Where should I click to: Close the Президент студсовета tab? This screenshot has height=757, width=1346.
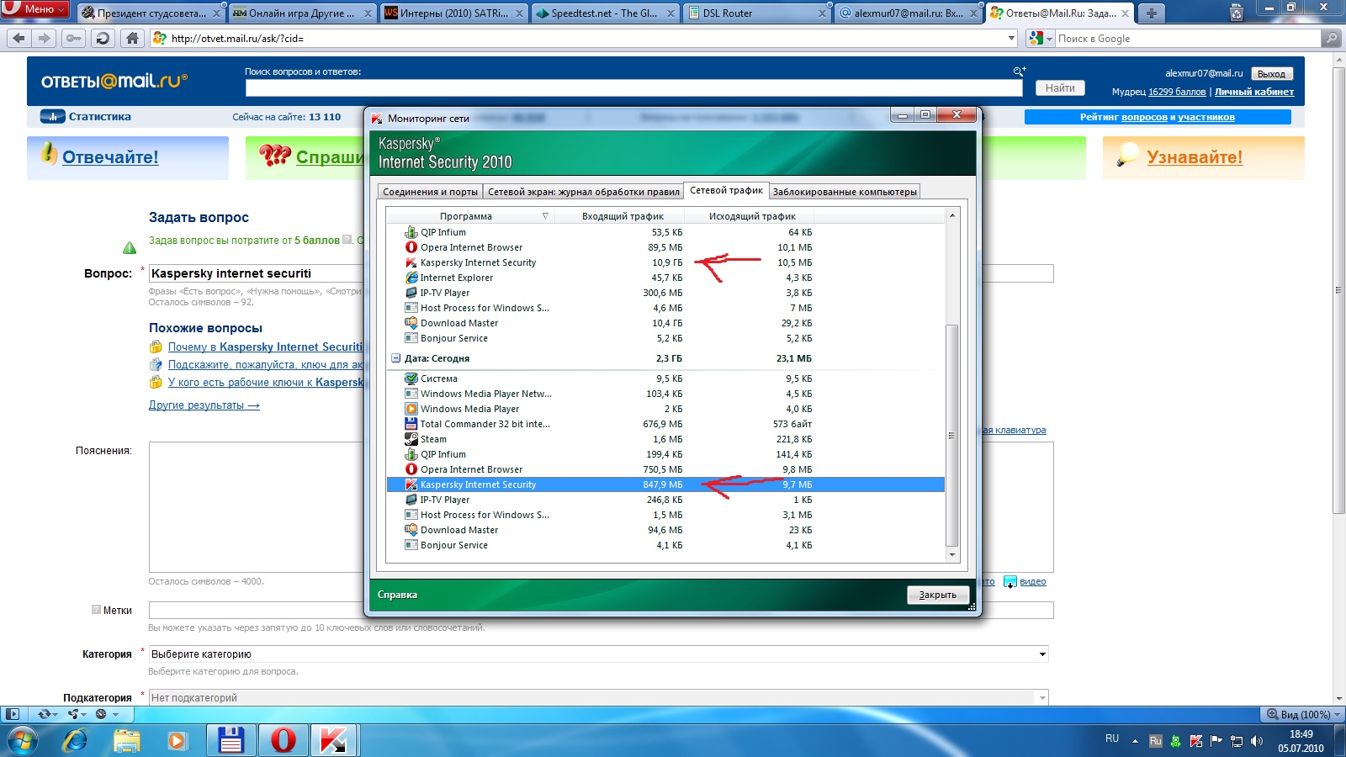(x=216, y=13)
